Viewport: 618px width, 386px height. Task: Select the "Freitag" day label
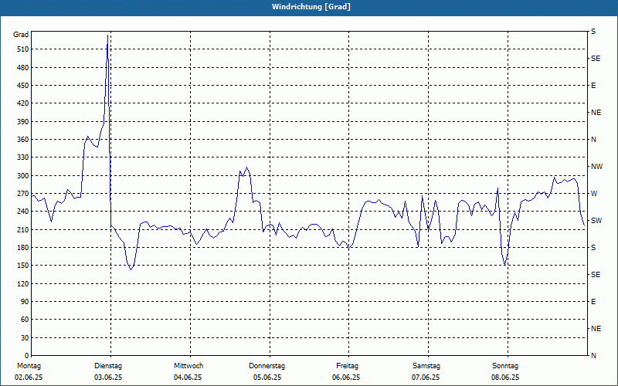pos(347,366)
